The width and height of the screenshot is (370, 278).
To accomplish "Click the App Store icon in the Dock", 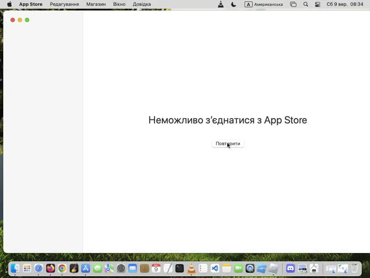I will pyautogui.click(x=86, y=268).
